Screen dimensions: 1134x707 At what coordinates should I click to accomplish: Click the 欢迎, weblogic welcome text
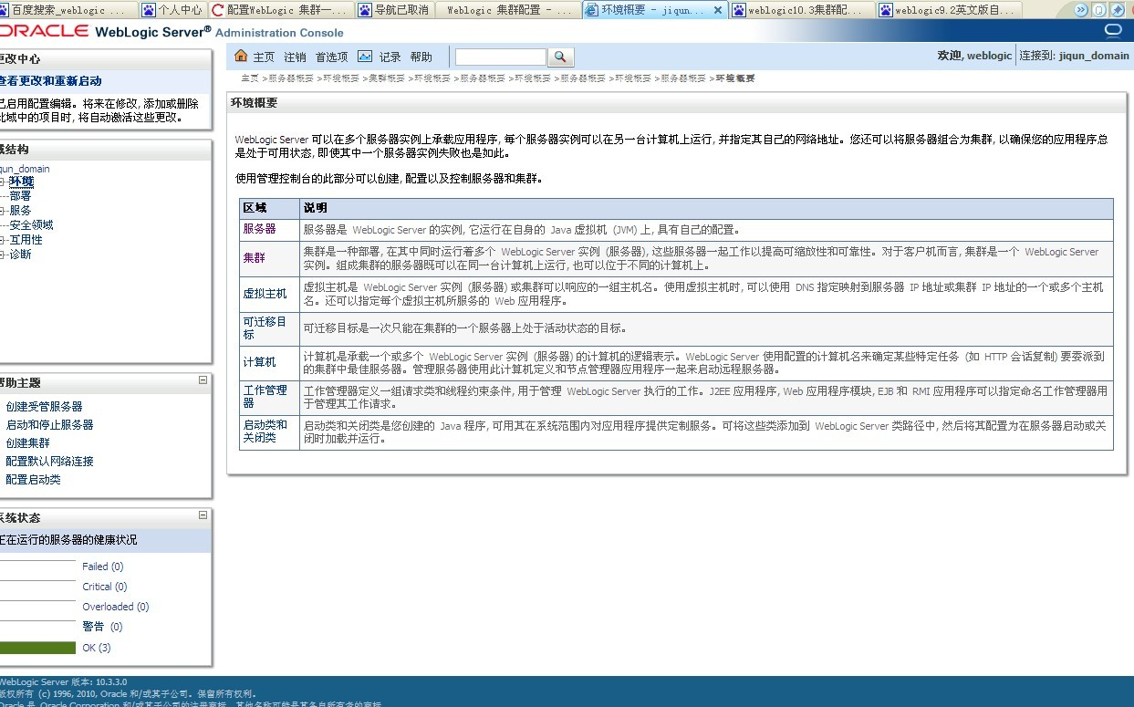click(x=974, y=56)
